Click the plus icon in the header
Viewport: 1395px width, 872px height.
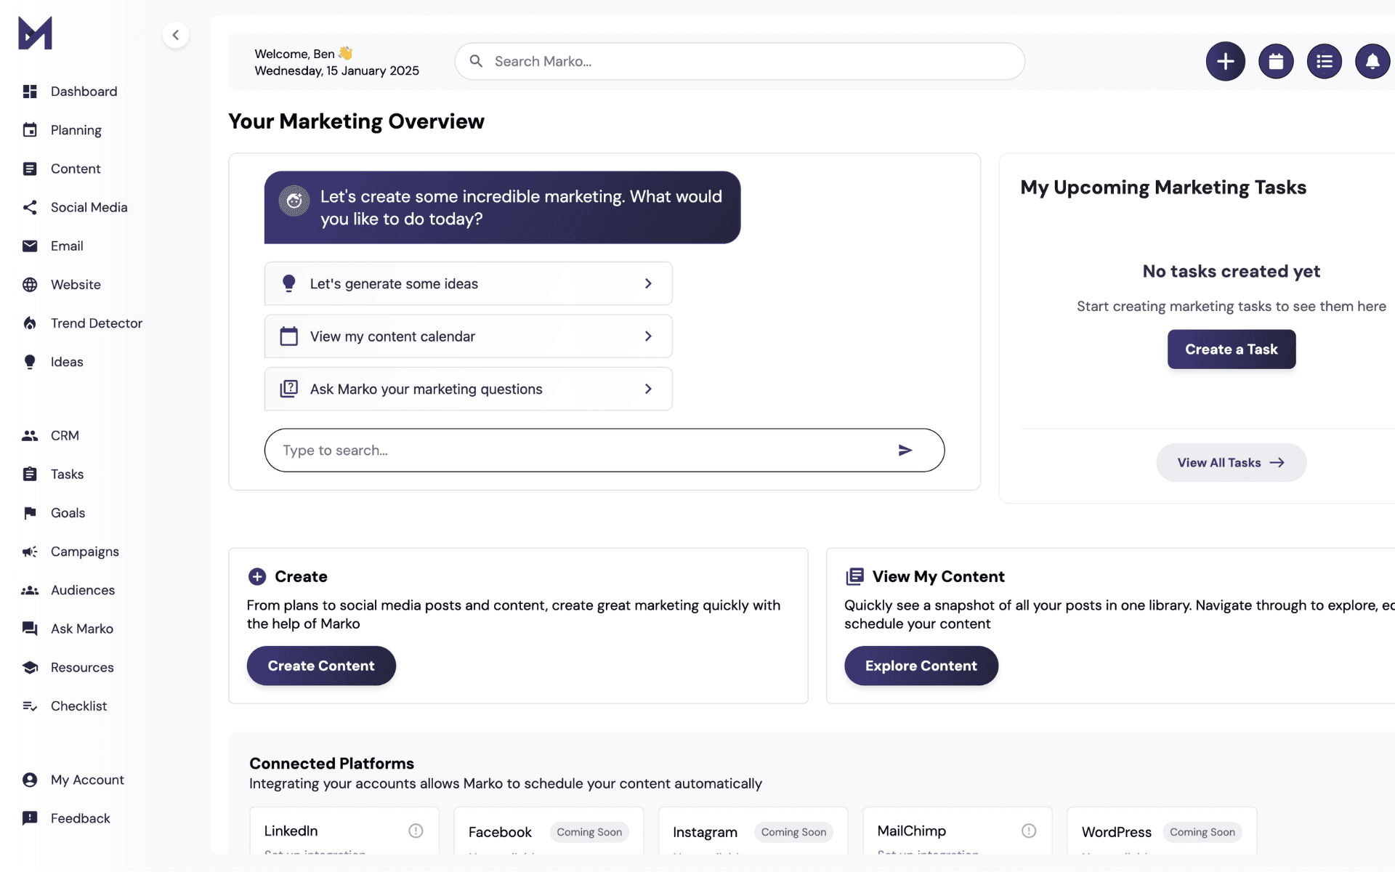point(1225,61)
